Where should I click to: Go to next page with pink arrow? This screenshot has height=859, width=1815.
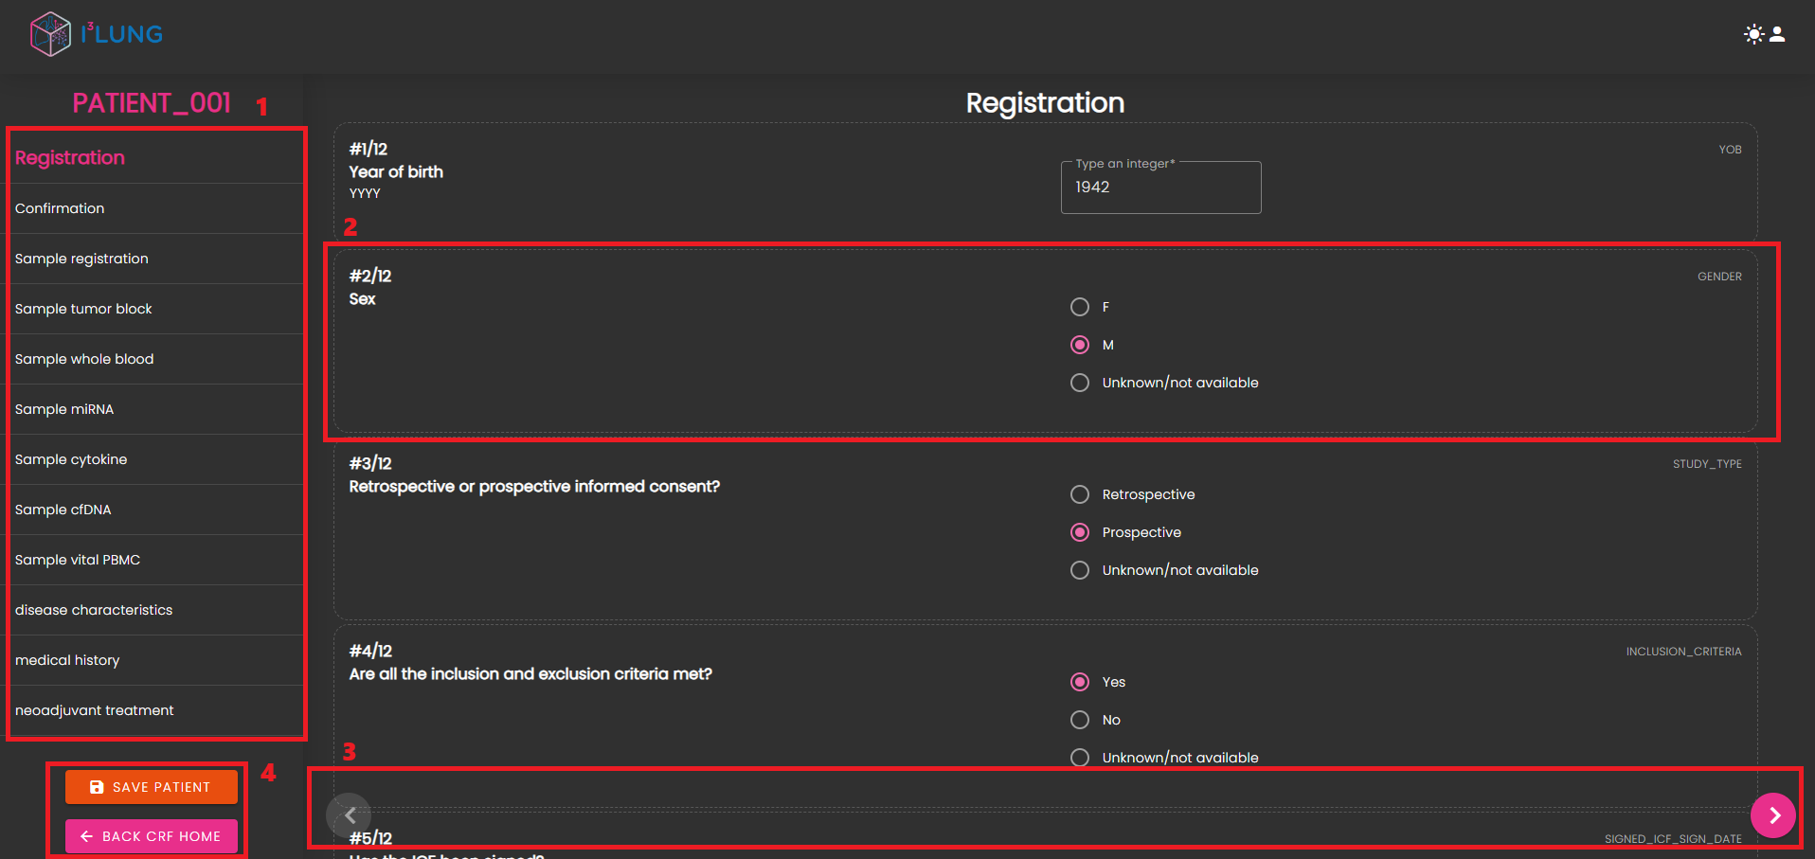coord(1772,815)
